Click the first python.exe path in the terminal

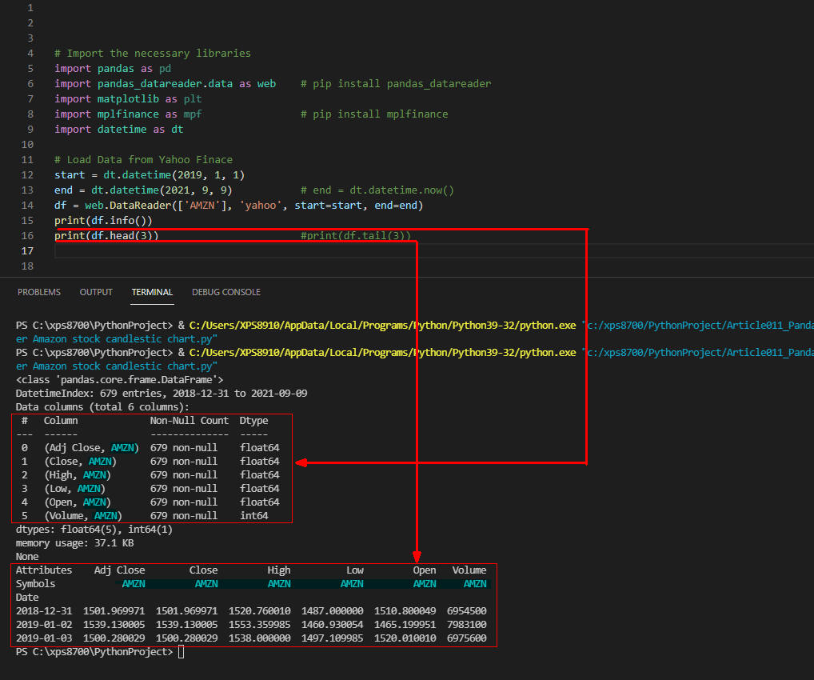(x=382, y=326)
